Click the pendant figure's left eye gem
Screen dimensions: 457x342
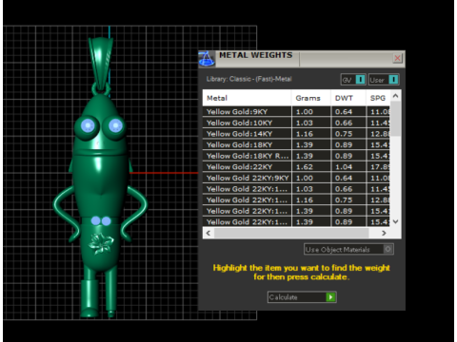(88, 125)
